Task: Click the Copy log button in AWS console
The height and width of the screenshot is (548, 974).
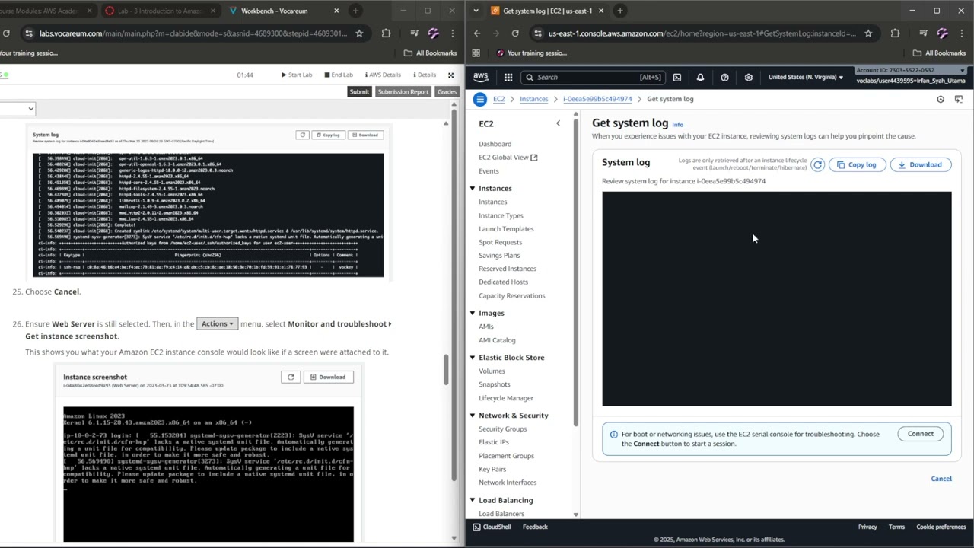Action: [x=857, y=164]
